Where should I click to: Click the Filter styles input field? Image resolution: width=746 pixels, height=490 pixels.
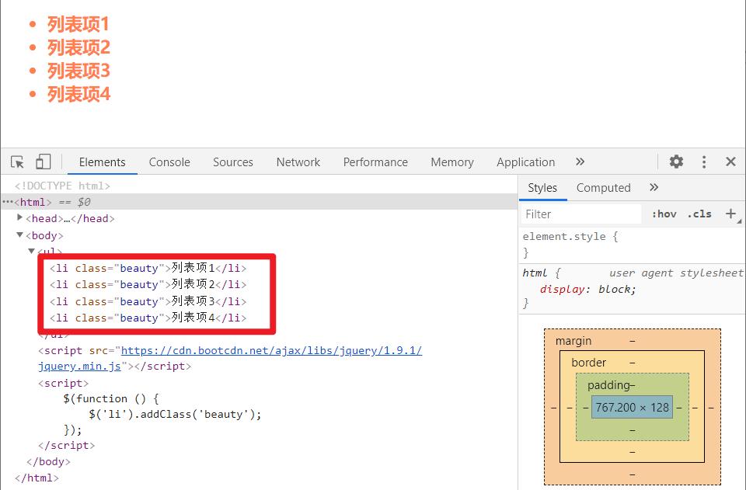(x=581, y=214)
